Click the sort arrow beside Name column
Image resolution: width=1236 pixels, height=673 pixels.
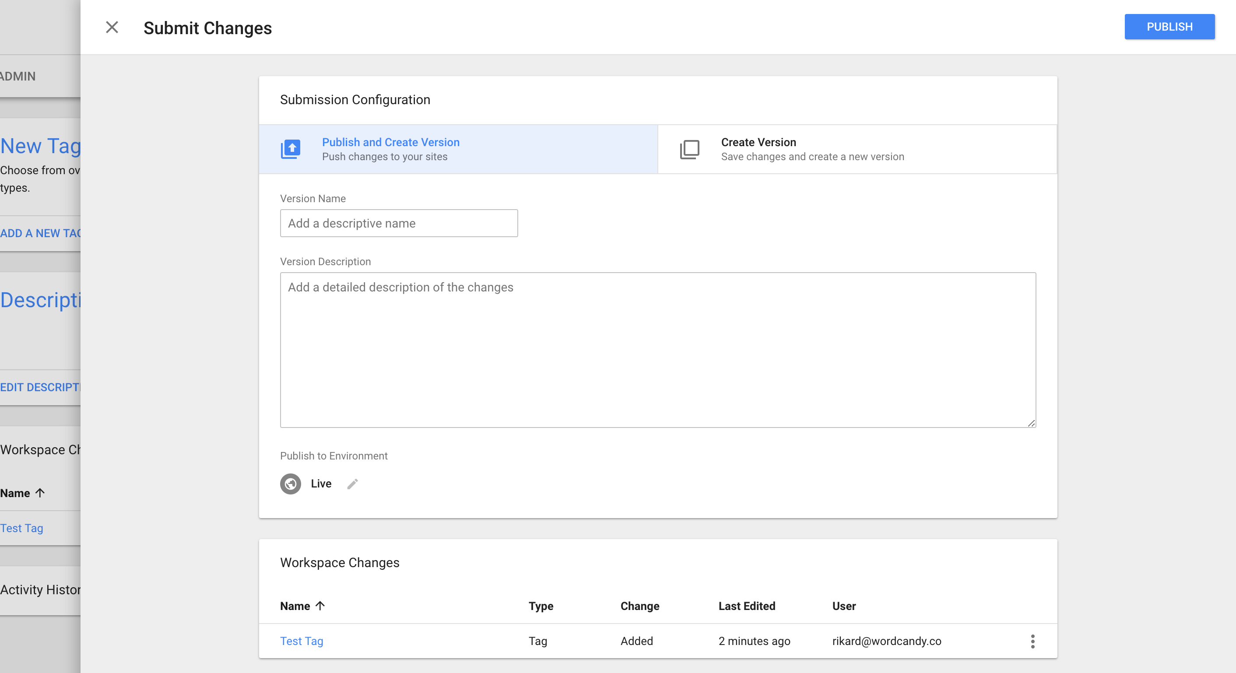[320, 606]
